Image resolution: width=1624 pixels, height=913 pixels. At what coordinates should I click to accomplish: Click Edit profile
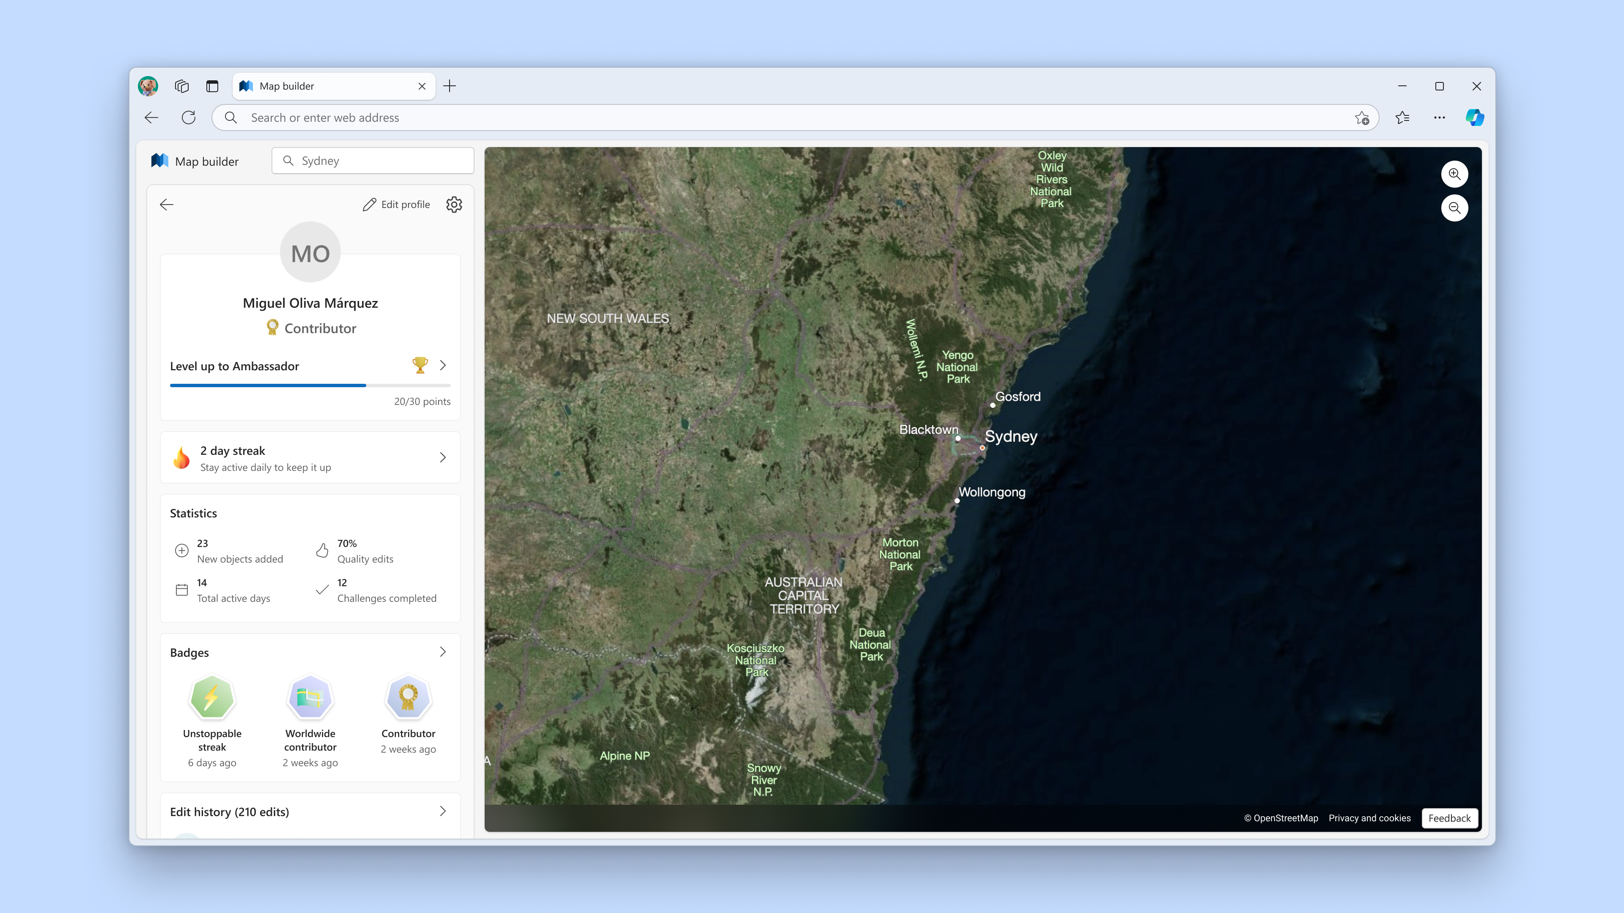397,205
